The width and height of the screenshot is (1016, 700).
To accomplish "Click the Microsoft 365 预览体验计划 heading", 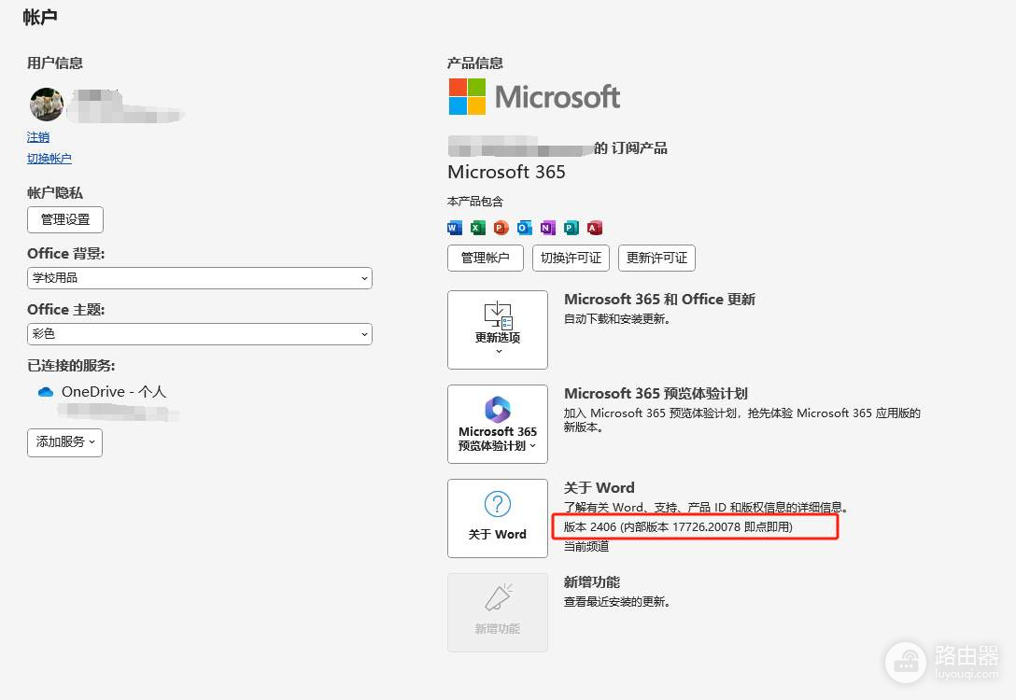I will coord(656,394).
